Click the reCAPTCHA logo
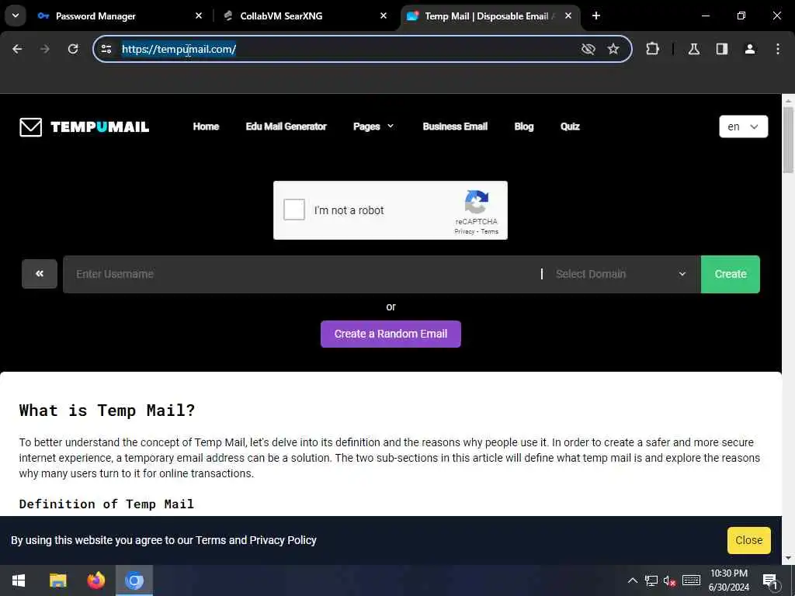795x596 pixels. click(477, 203)
